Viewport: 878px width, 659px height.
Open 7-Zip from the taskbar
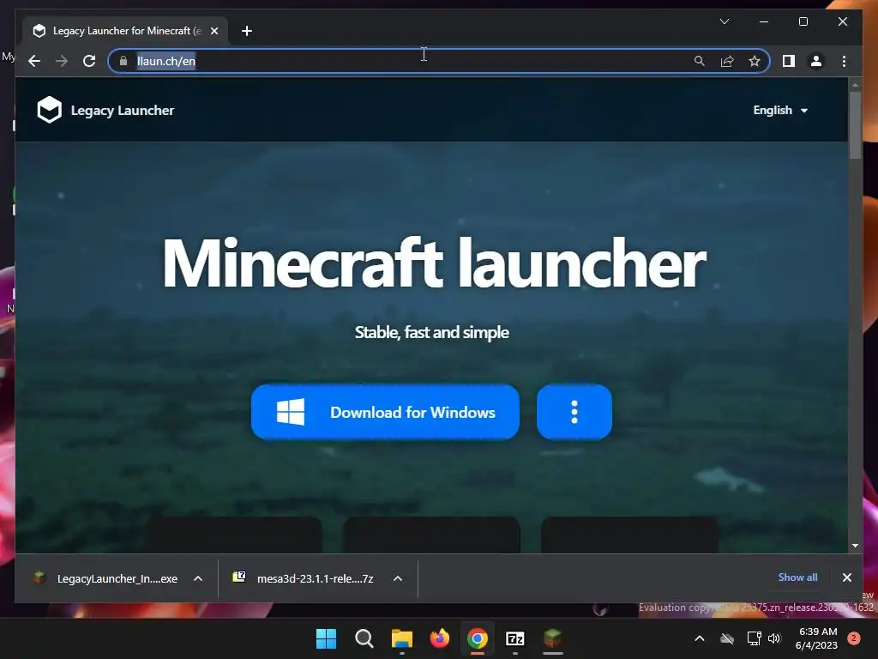[x=515, y=638]
